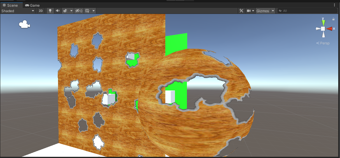This screenshot has height=158, width=340.
Task: Click the scene search field
Action: pyautogui.click(x=307, y=11)
